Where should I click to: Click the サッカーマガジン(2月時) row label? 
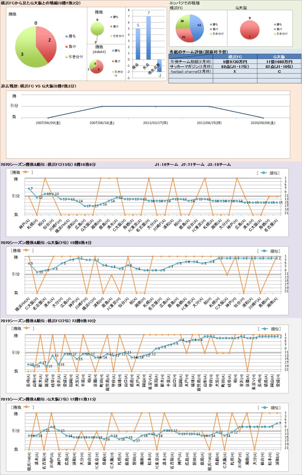[191, 67]
